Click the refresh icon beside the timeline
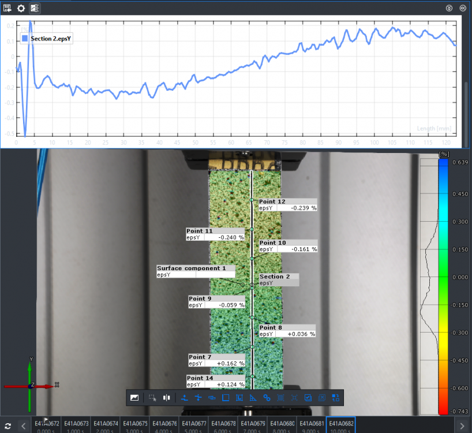 [8, 426]
